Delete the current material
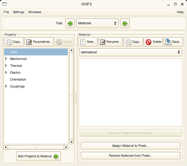Screen dimensions: 187x166 153,42
